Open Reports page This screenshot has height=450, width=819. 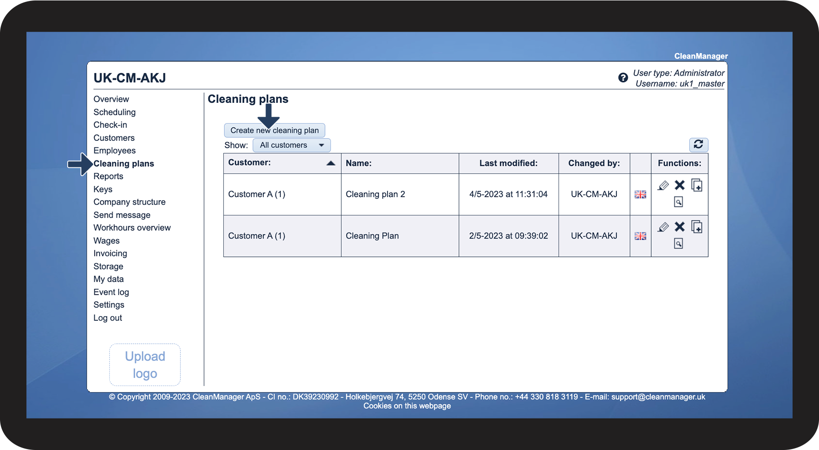108,176
